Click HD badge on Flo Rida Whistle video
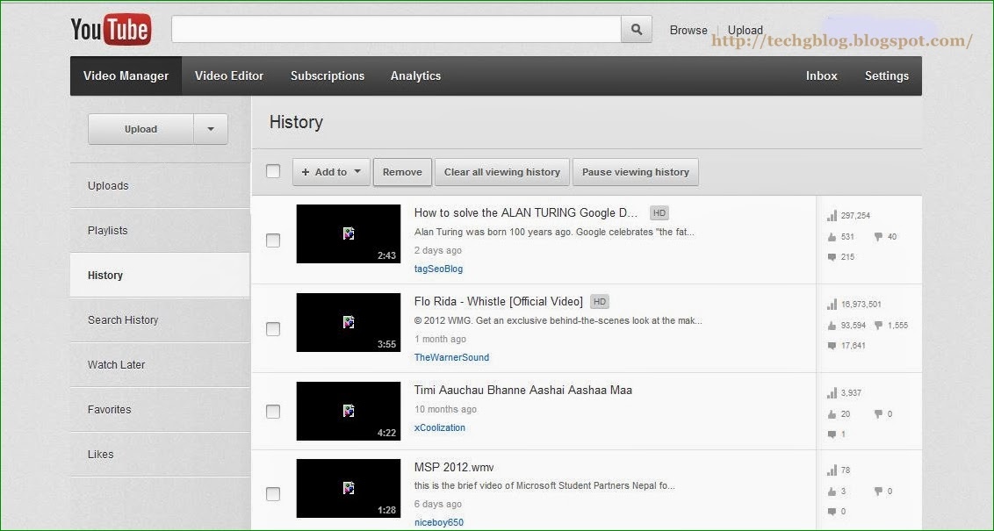This screenshot has width=994, height=531. [600, 302]
